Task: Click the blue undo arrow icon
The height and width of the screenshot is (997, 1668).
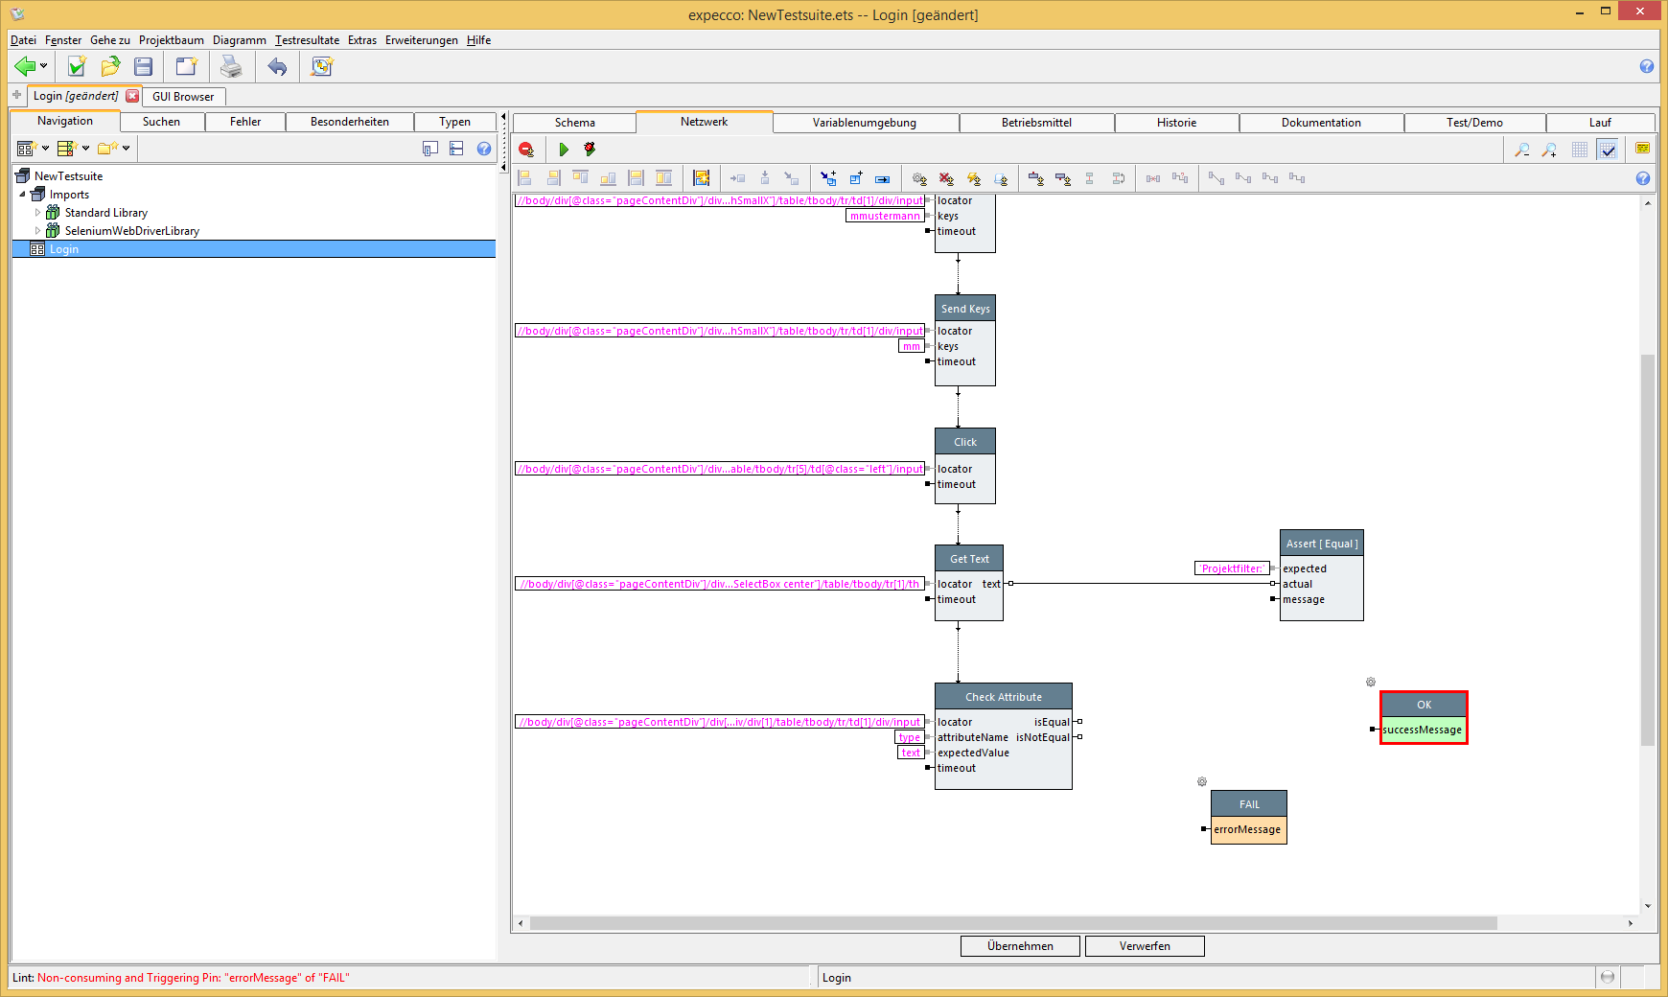Action: (277, 66)
